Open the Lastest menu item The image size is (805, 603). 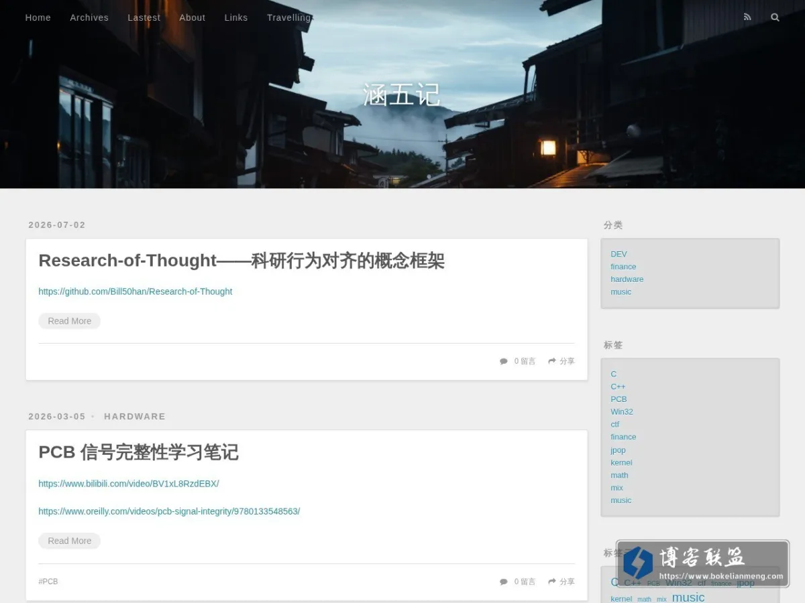point(144,17)
